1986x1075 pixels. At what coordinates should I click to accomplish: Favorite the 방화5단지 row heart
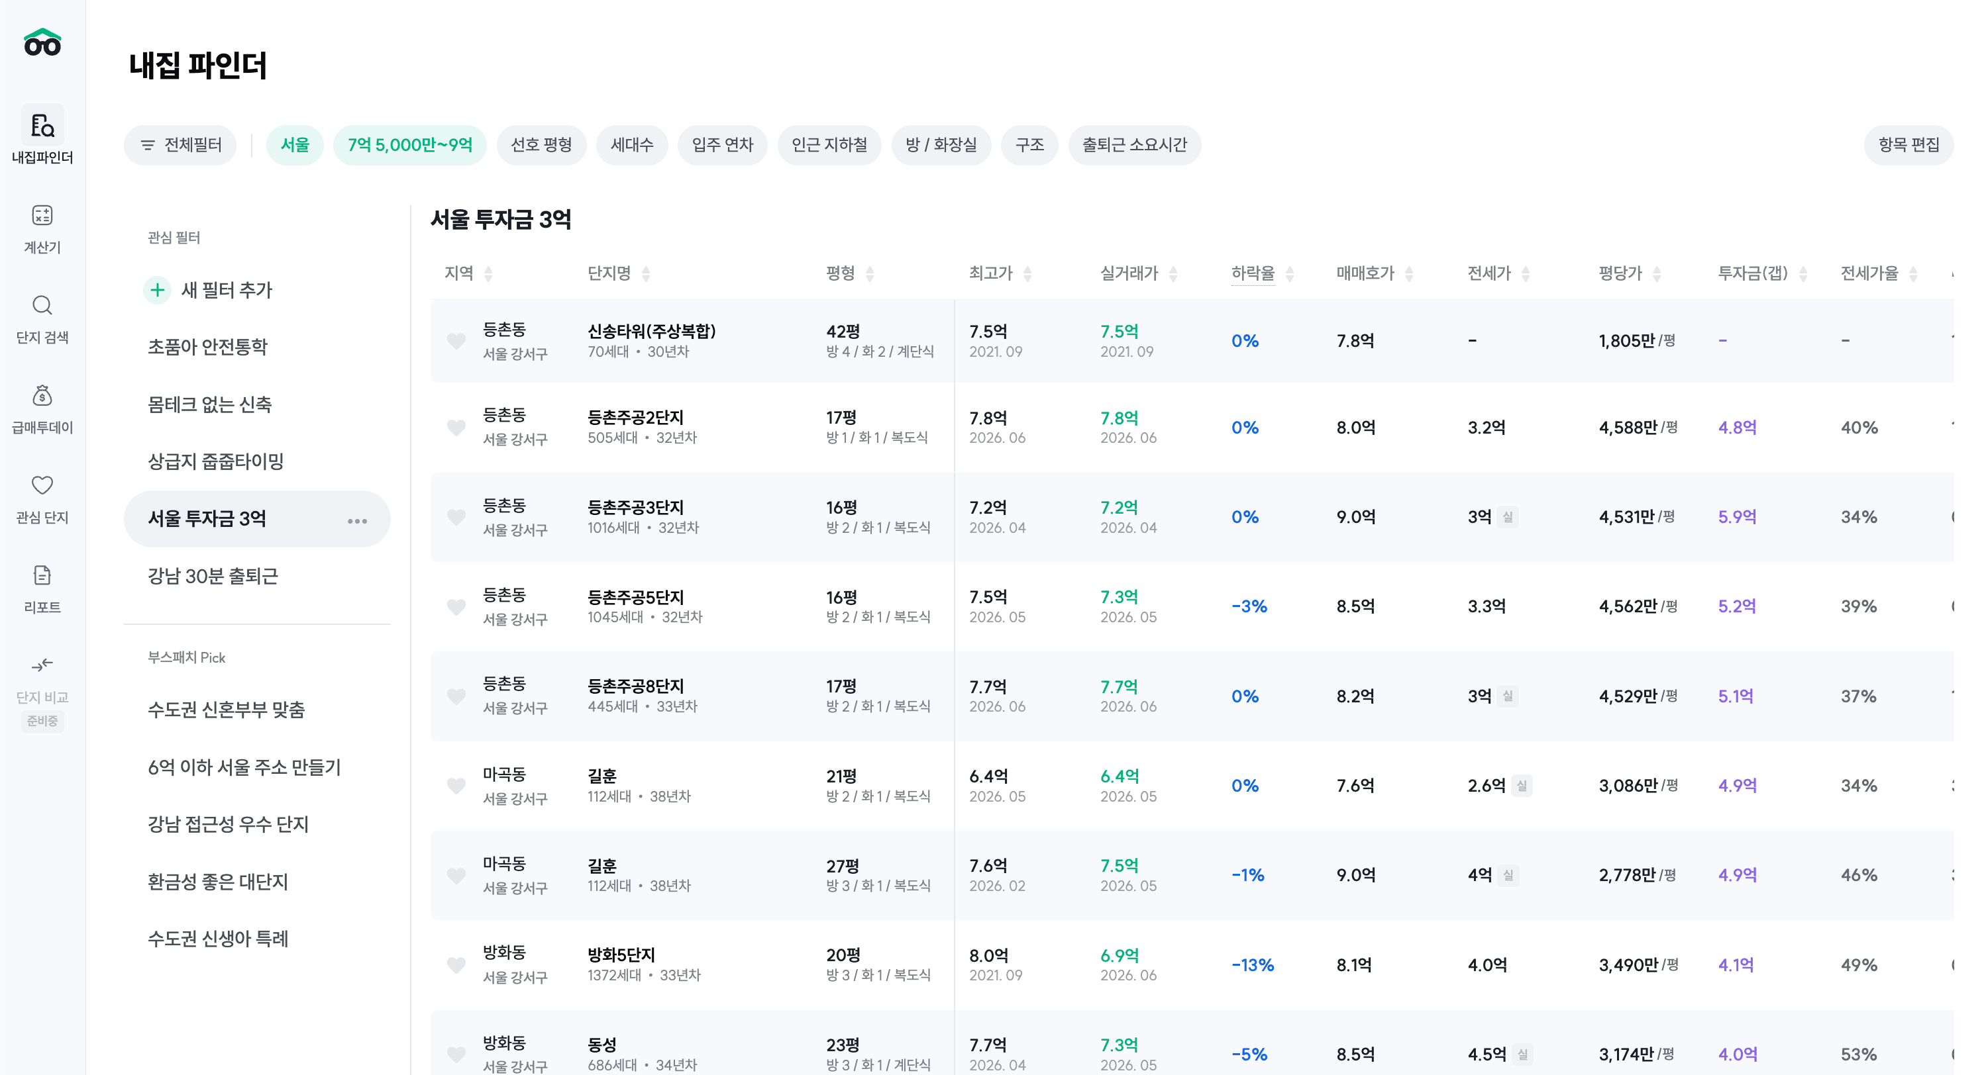click(456, 965)
